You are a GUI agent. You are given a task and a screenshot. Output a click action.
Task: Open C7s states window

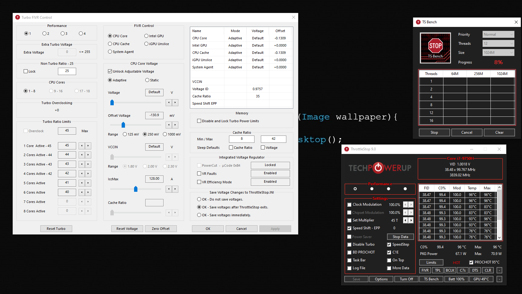463,270
